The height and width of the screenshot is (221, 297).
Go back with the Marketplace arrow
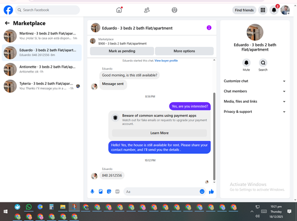7,23
